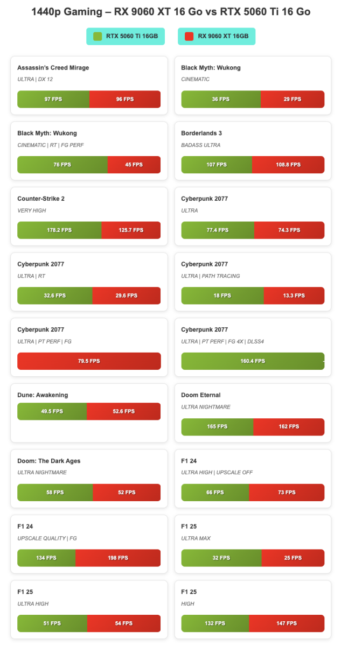This screenshot has height=646, width=341.
Task: Click the 79.5 FPS red bar
Action: pyautogui.click(x=89, y=361)
